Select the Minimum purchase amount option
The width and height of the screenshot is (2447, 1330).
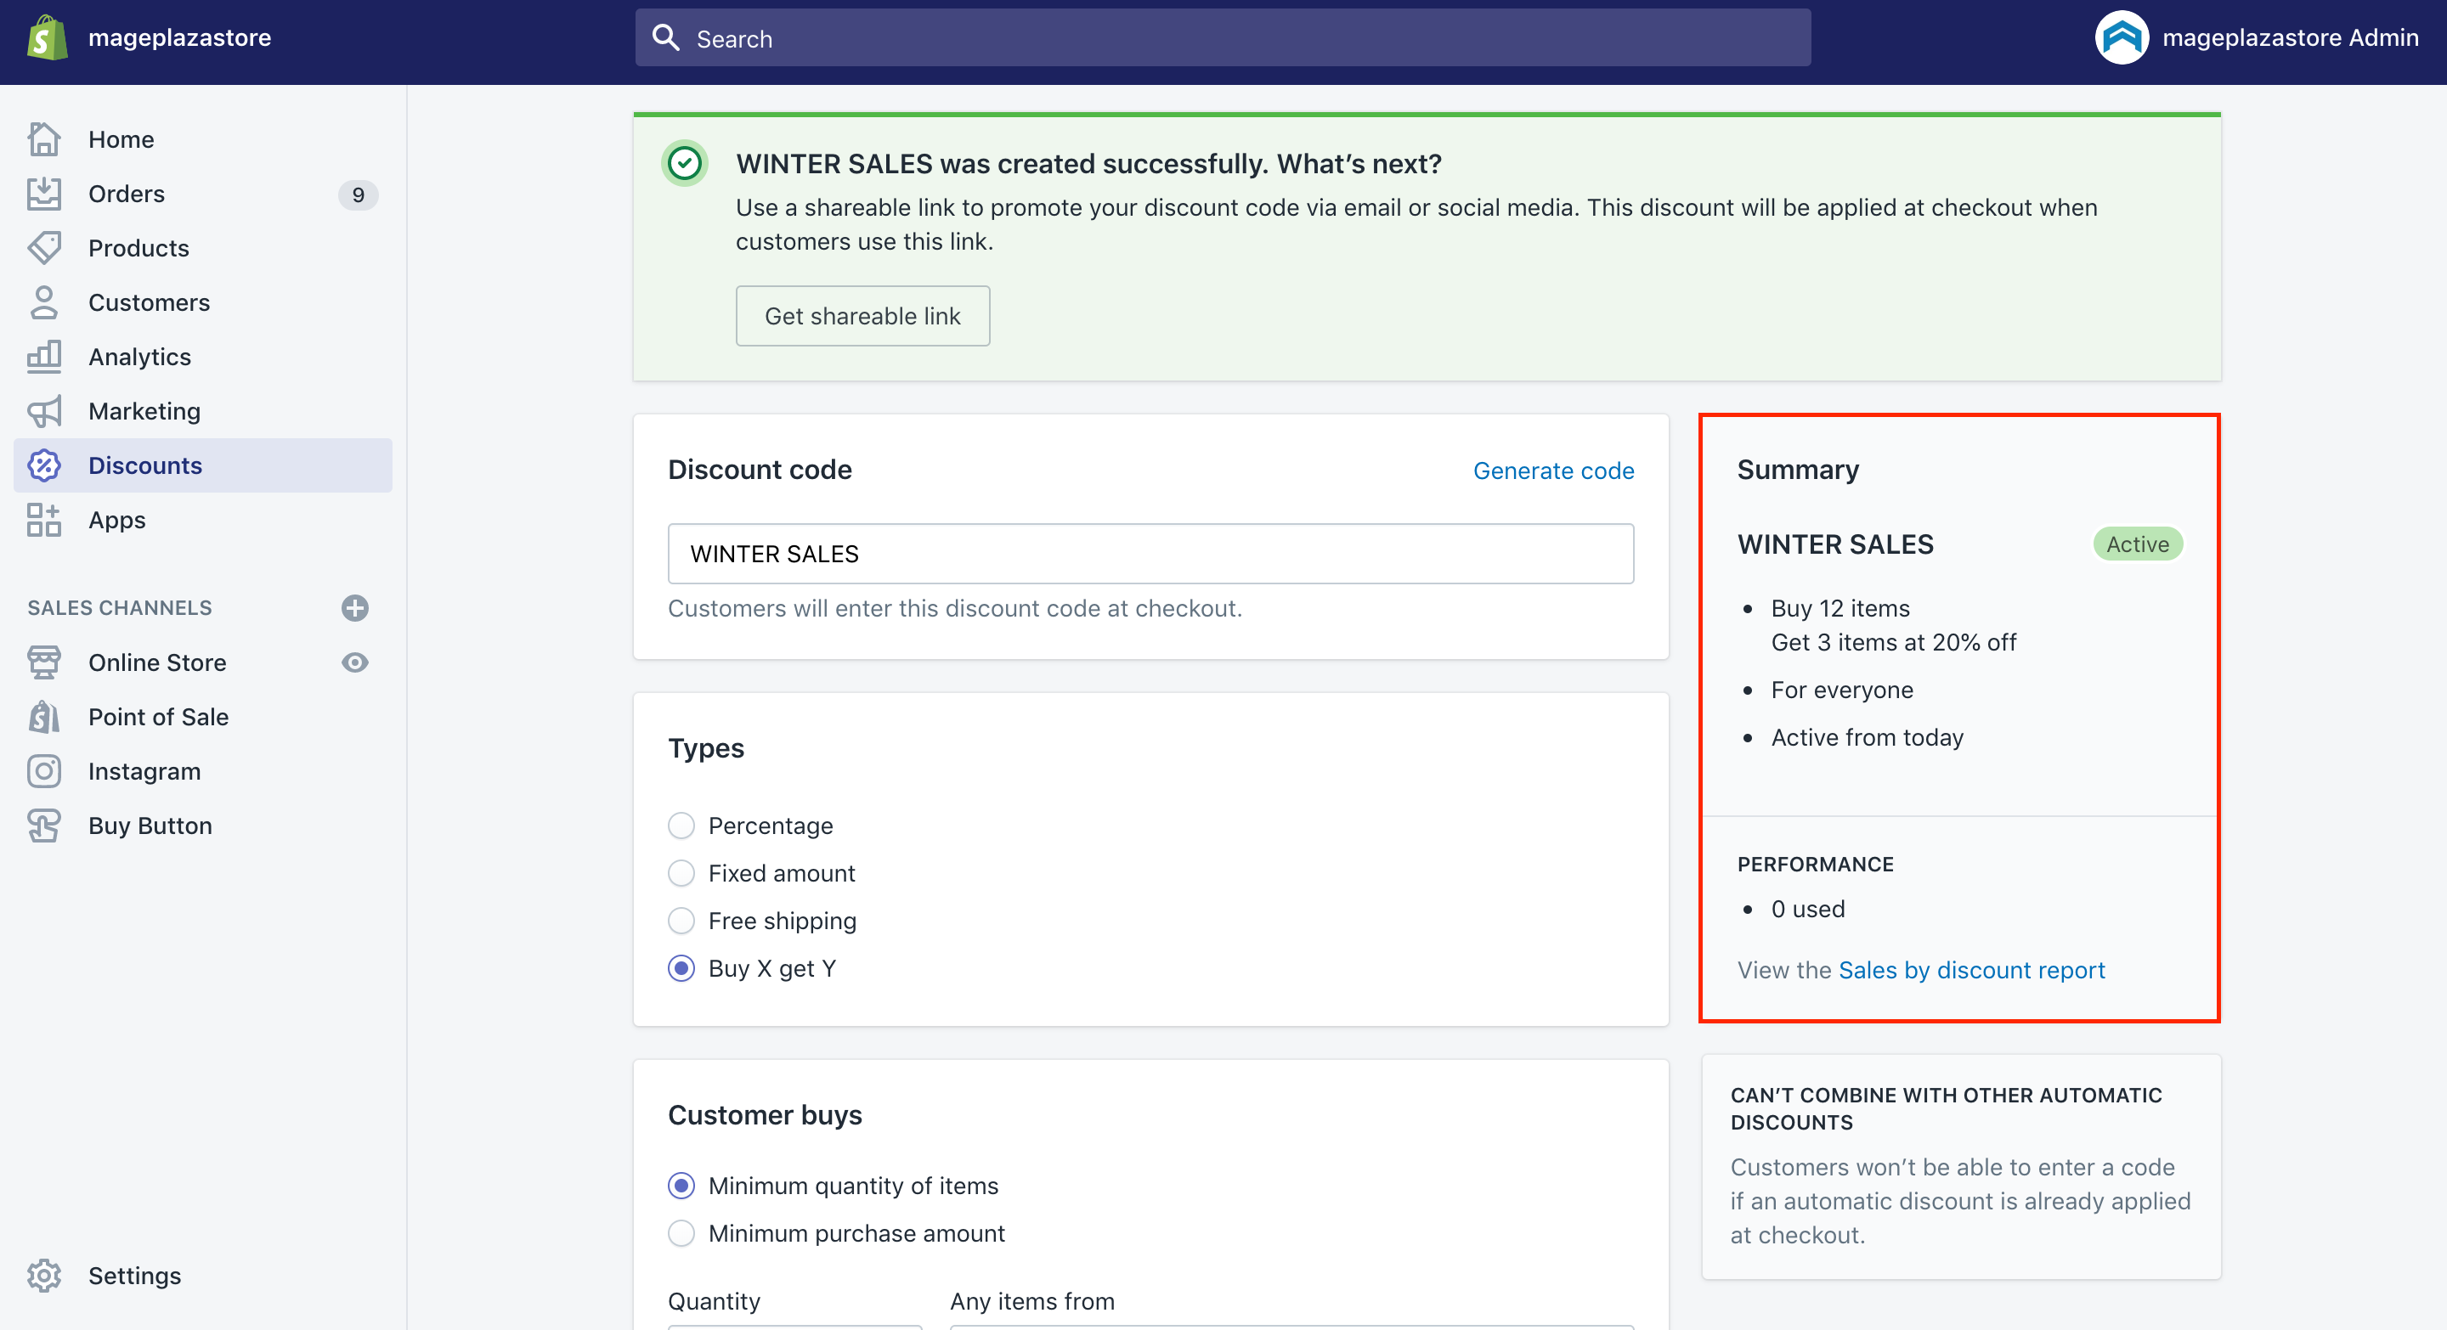tap(681, 1233)
